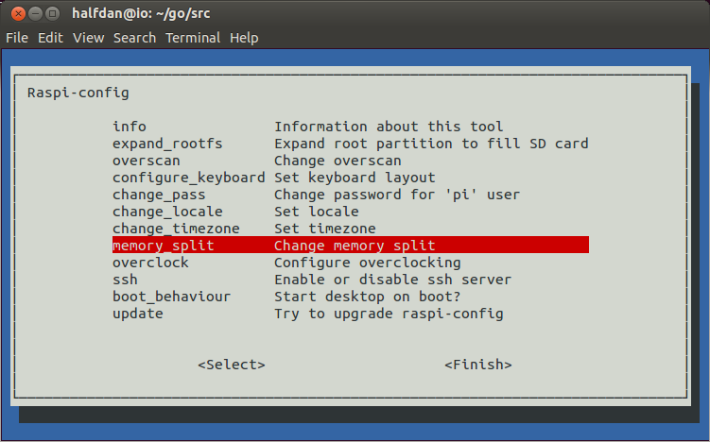Activate the <Finish> button
This screenshot has height=442, width=710.
pyautogui.click(x=478, y=365)
